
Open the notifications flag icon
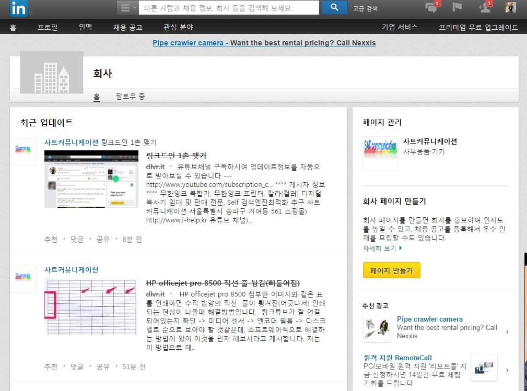(457, 7)
